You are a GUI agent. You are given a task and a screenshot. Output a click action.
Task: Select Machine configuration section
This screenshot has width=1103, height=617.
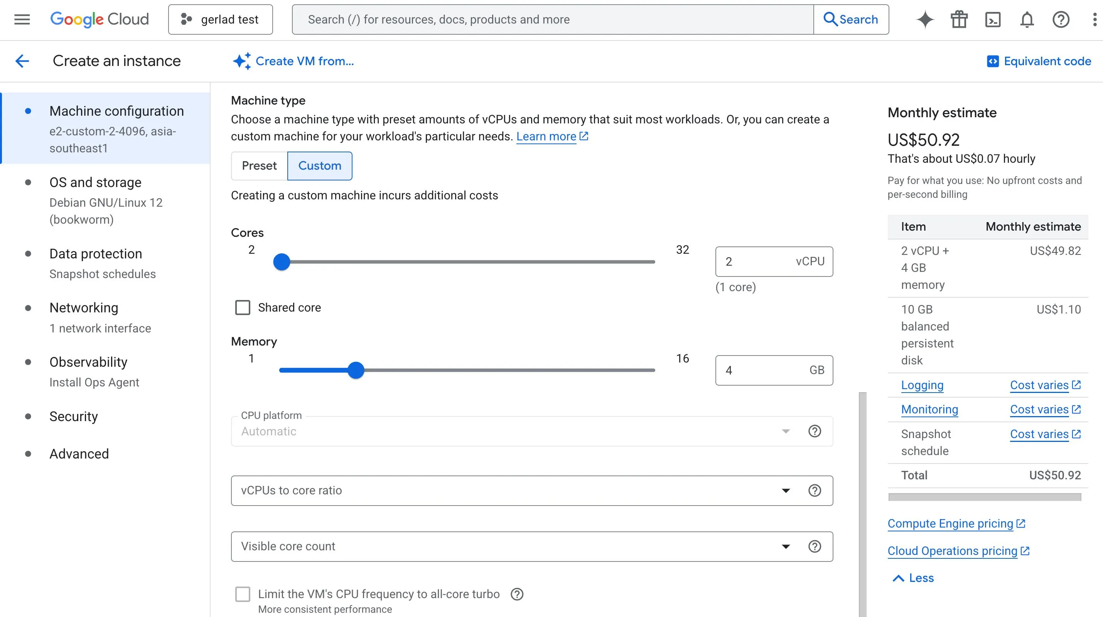point(105,128)
